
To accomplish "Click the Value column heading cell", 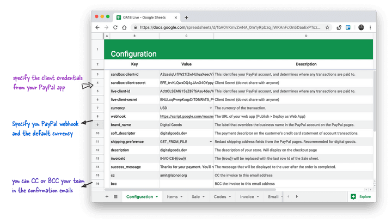I will click(187, 64).
